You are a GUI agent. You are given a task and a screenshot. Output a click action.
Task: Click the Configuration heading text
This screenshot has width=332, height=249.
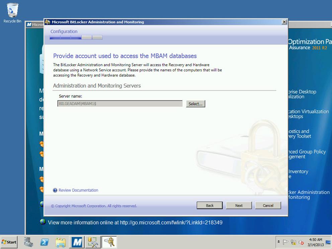[x=64, y=31]
